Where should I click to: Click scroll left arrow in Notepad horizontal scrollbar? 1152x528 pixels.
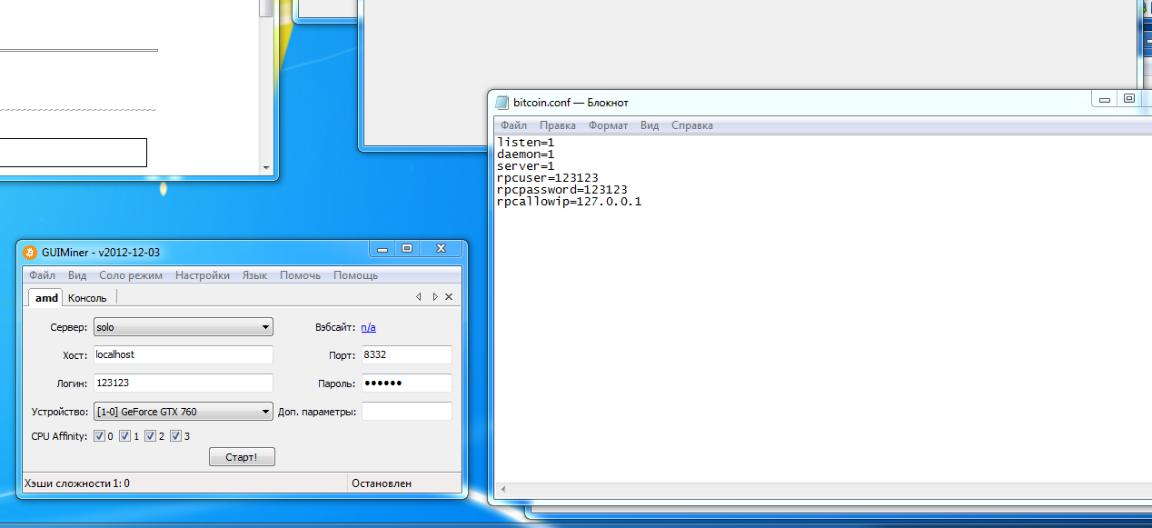click(x=503, y=491)
